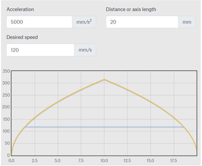Click the 300 label on the y-axis
202x166 pixels.
point(6,83)
